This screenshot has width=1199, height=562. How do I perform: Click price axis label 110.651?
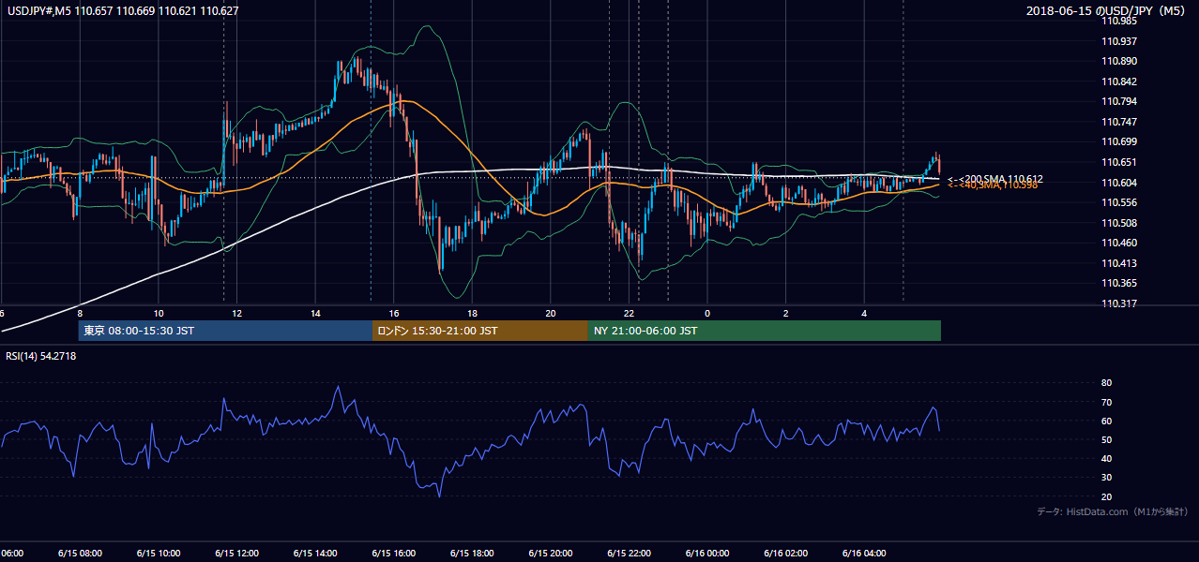(1118, 162)
